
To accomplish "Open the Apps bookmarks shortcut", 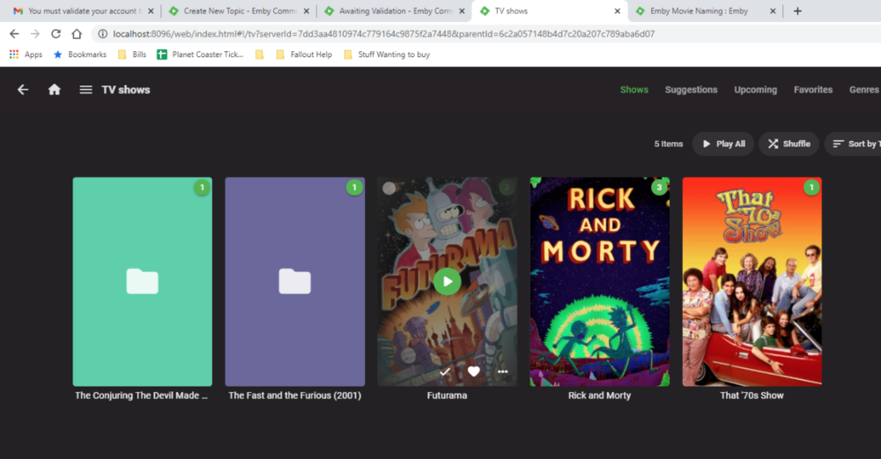I will (26, 55).
